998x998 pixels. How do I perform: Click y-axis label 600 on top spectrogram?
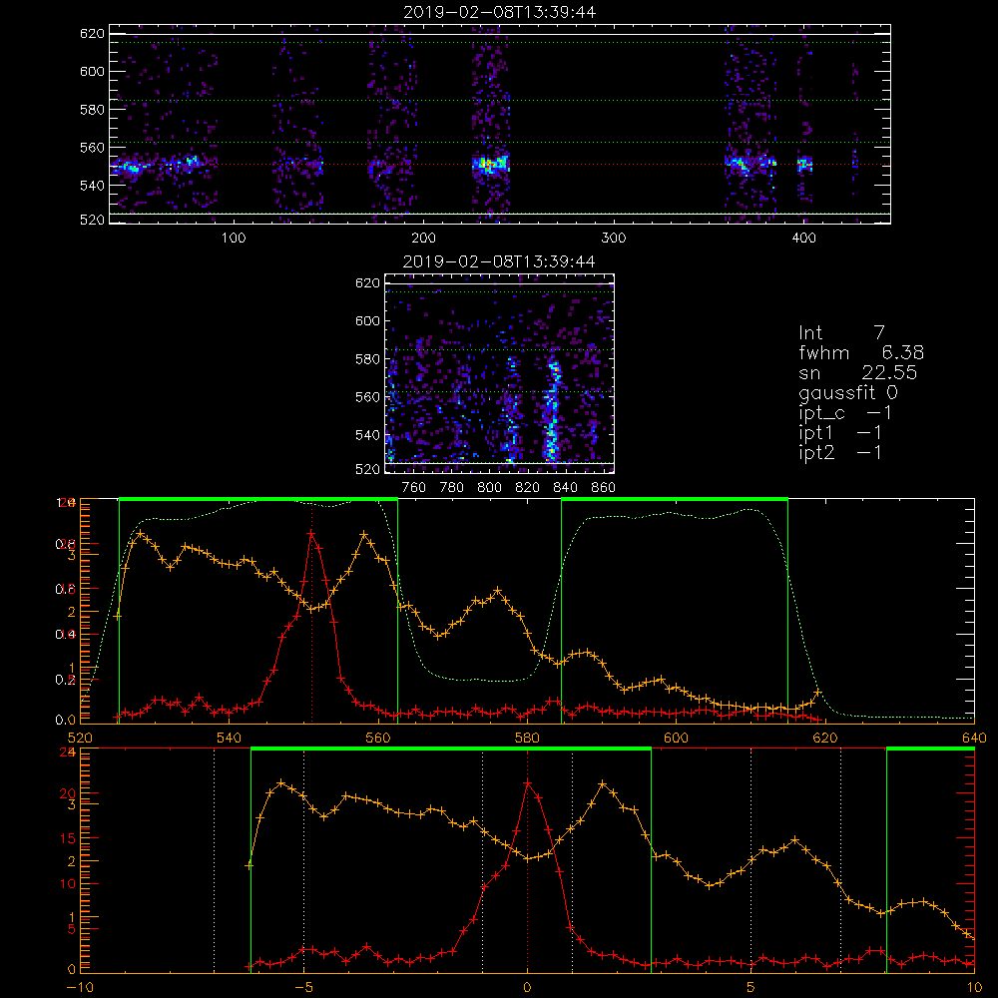[x=92, y=71]
